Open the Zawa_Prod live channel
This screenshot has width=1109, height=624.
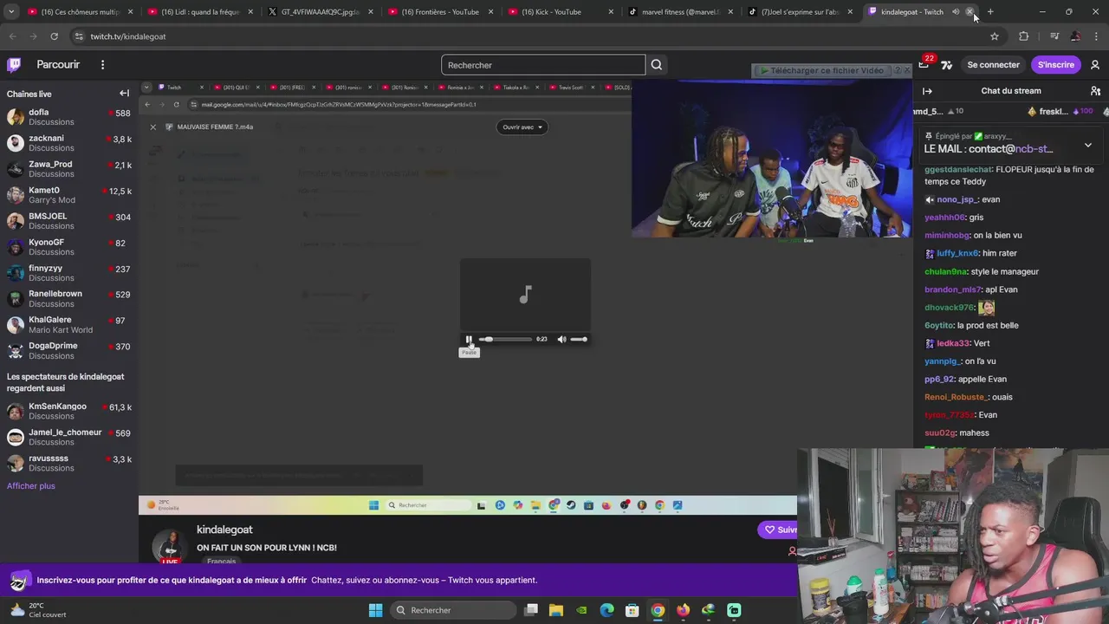[68, 169]
